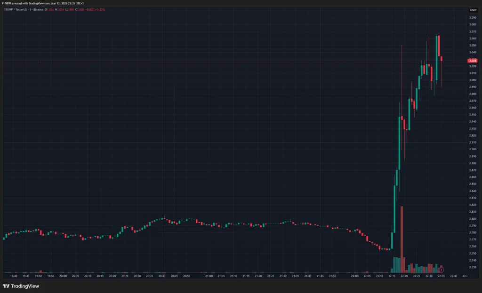Click the 3.090 level on the price scale
This screenshot has width=482, height=293.
[472, 18]
